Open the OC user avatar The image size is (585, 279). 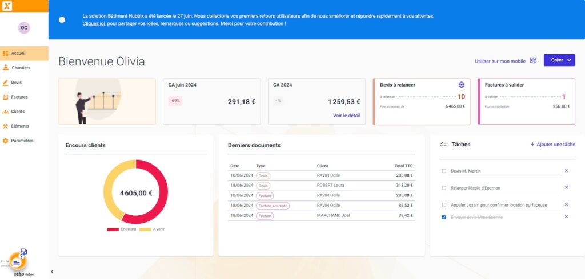23,27
